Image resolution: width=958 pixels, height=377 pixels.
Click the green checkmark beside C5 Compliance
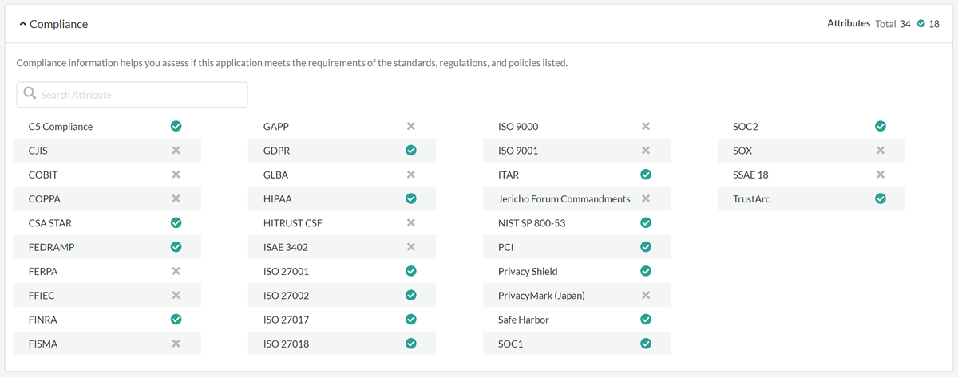(176, 126)
